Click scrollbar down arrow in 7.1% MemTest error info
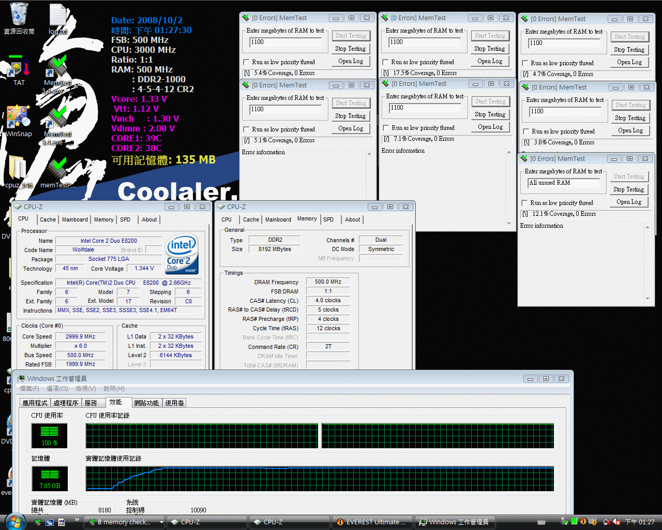Image resolution: width=662 pixels, height=530 pixels. tap(509, 223)
